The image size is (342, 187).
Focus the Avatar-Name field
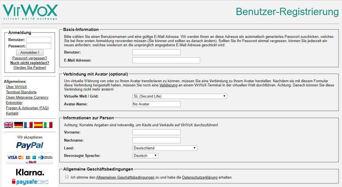[x=156, y=104]
